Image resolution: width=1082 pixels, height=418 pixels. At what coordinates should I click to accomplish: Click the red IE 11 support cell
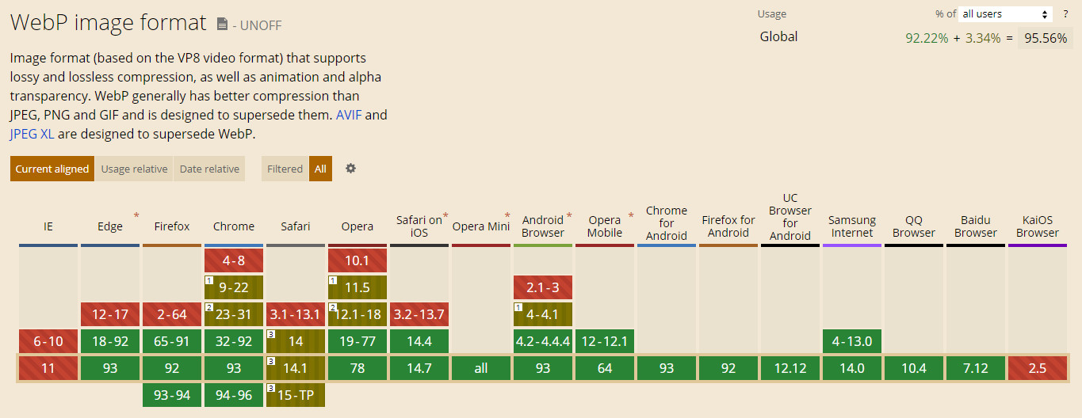point(48,368)
